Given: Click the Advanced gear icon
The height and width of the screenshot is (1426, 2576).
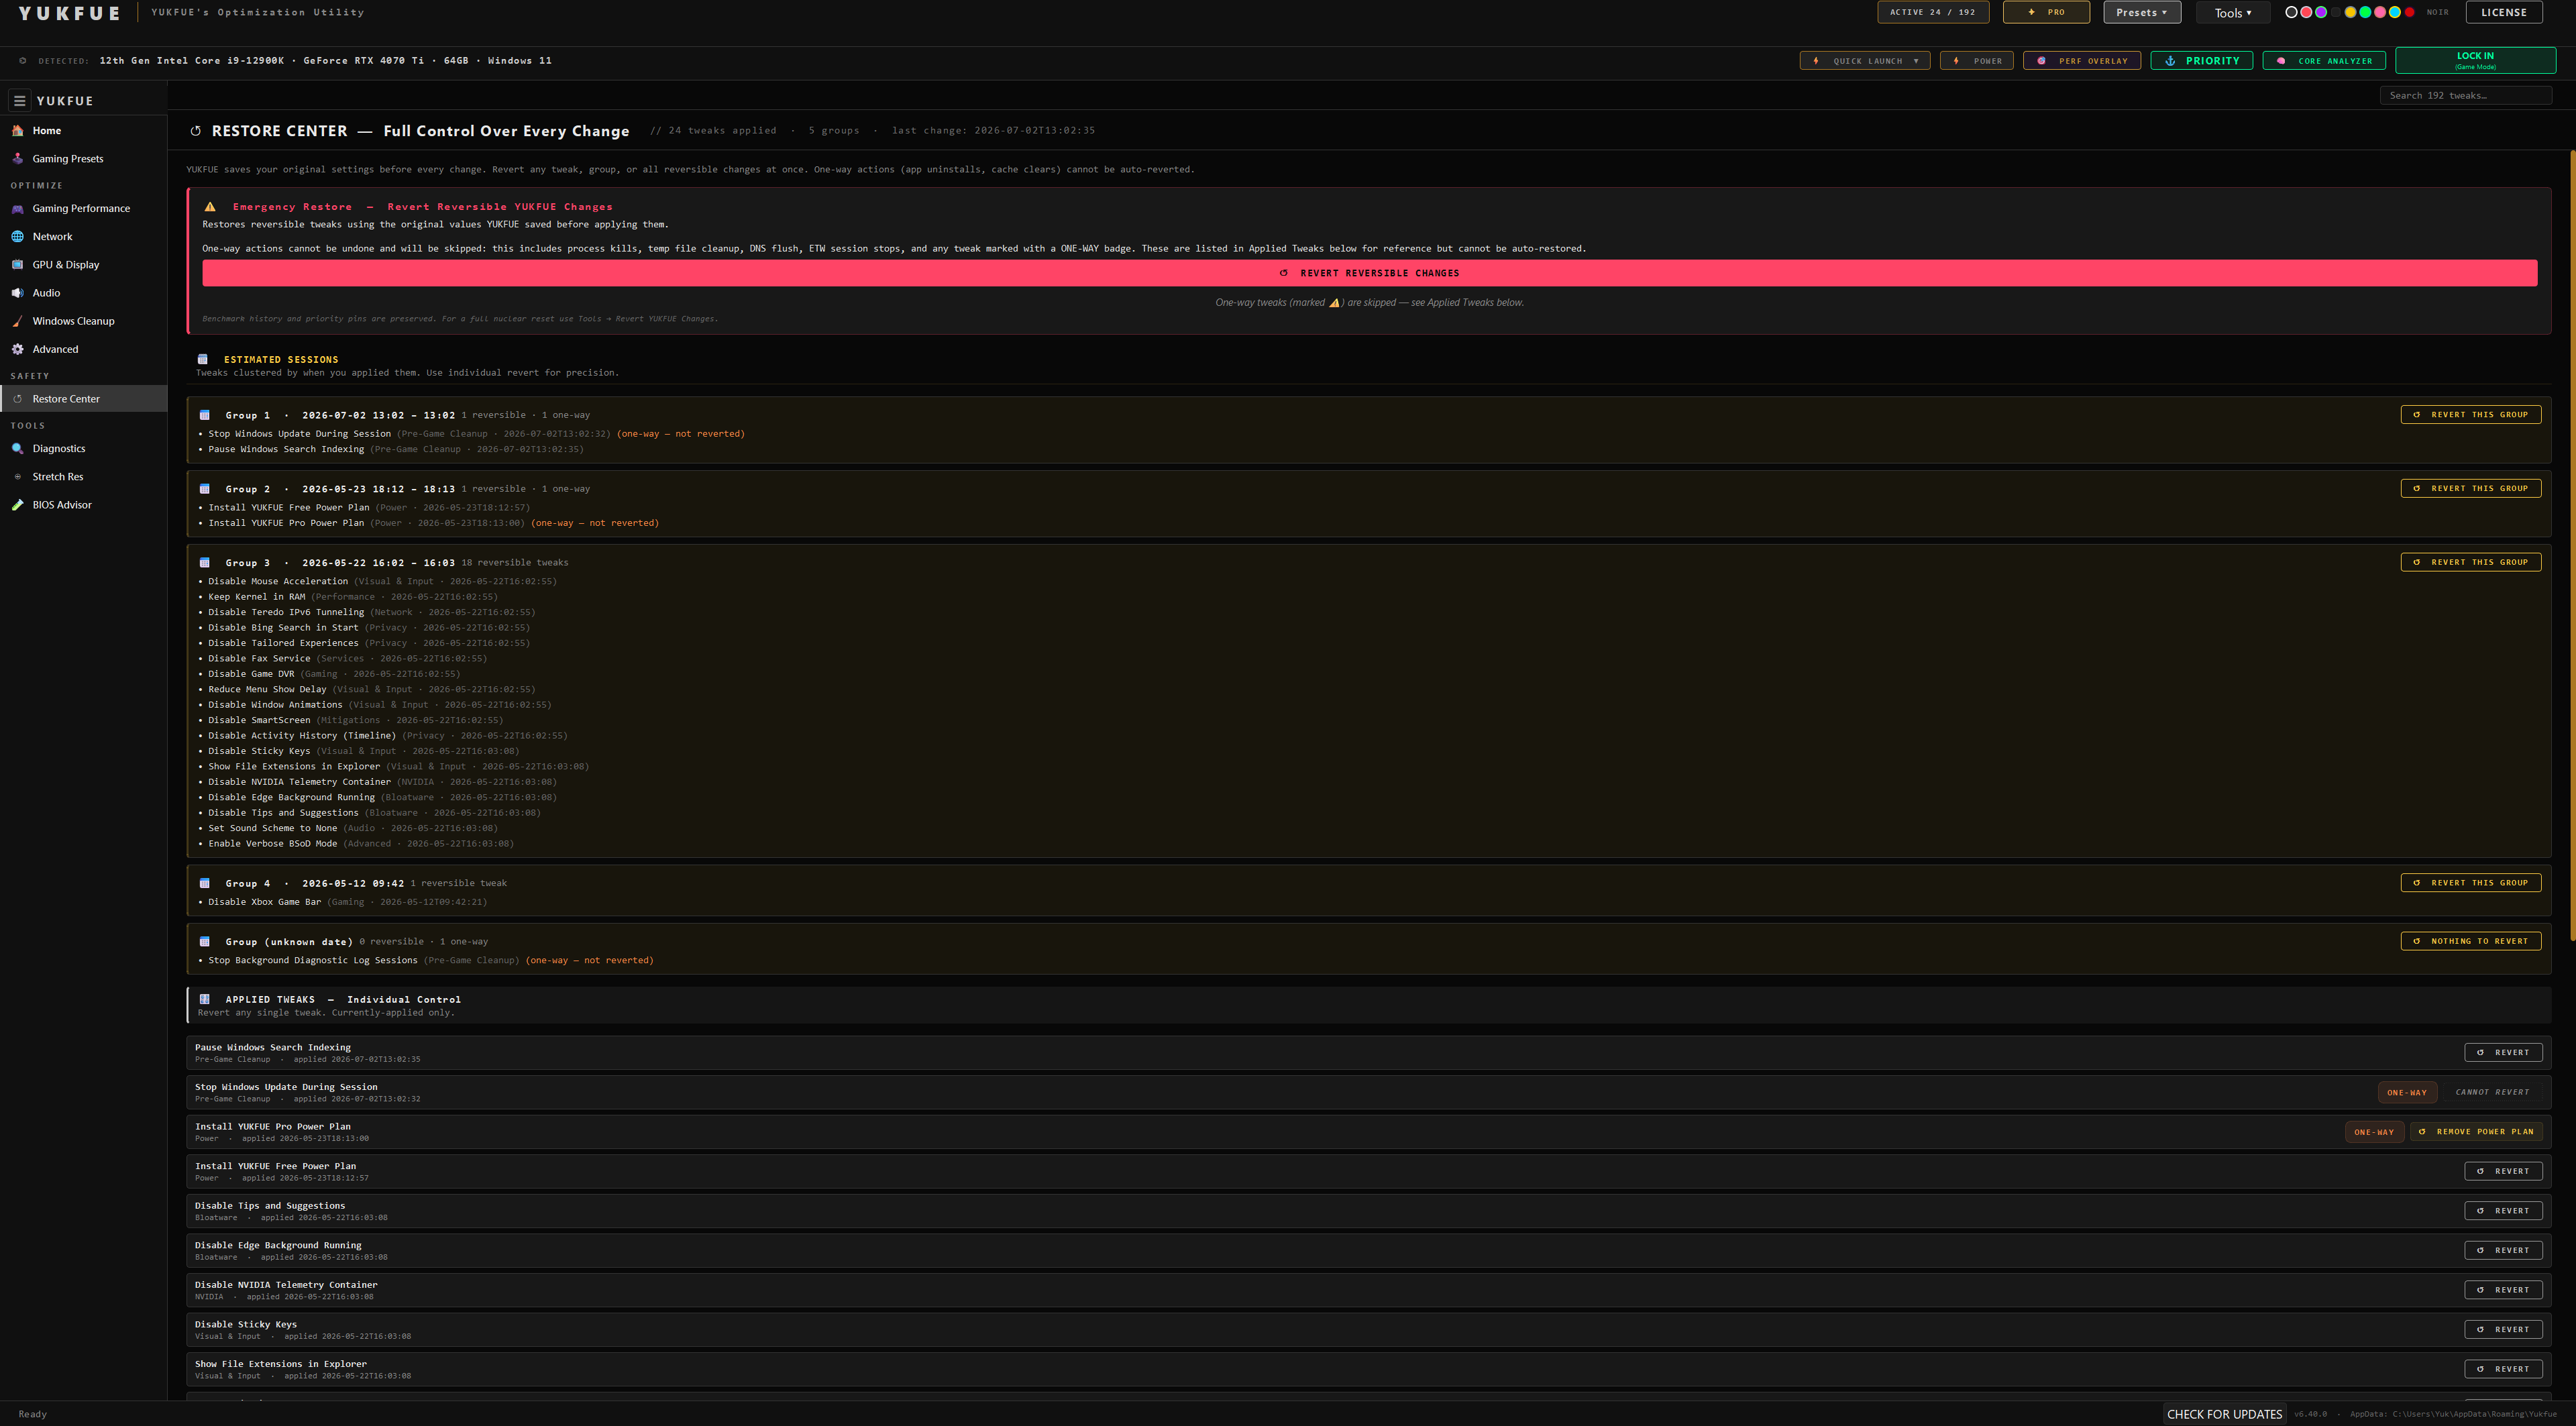Looking at the screenshot, I should [x=17, y=349].
